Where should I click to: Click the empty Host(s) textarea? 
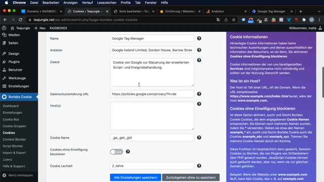[x=152, y=116]
